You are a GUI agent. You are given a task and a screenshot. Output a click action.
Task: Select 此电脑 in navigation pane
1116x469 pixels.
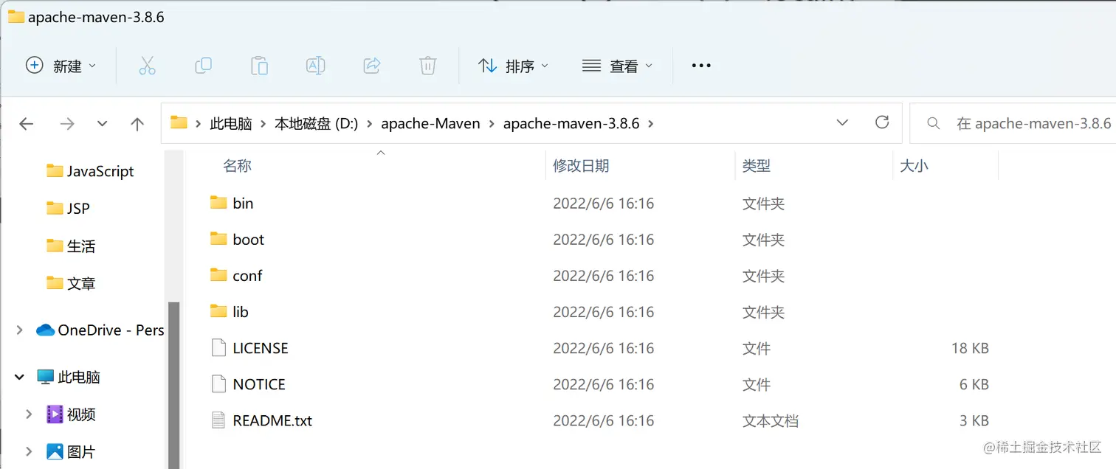coord(68,377)
